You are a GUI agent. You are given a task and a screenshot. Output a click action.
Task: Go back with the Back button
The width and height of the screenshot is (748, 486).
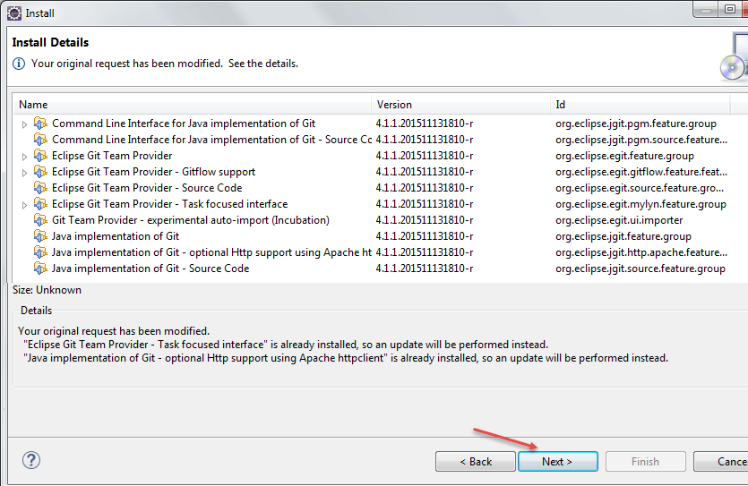475,462
